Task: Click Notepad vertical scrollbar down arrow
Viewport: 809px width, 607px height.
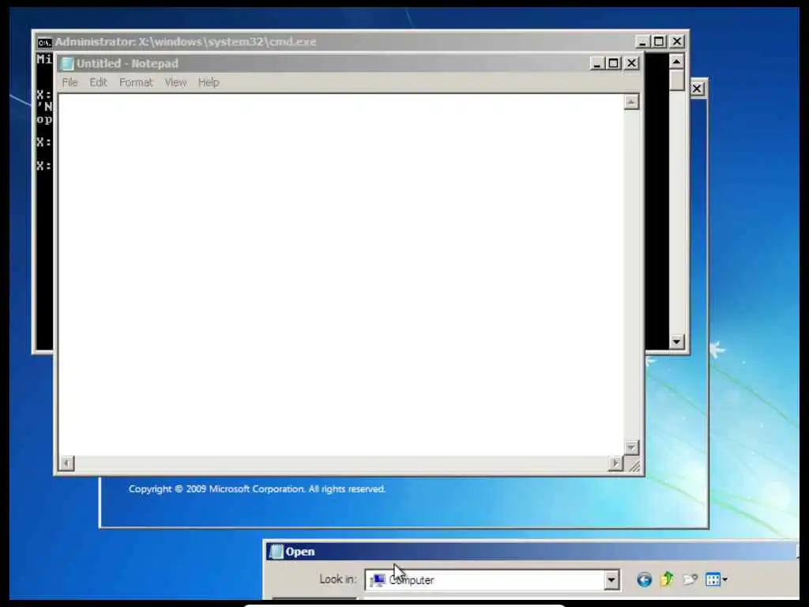Action: pos(631,447)
